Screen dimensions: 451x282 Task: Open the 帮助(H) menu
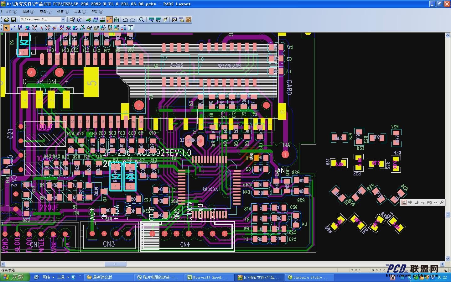[97, 12]
